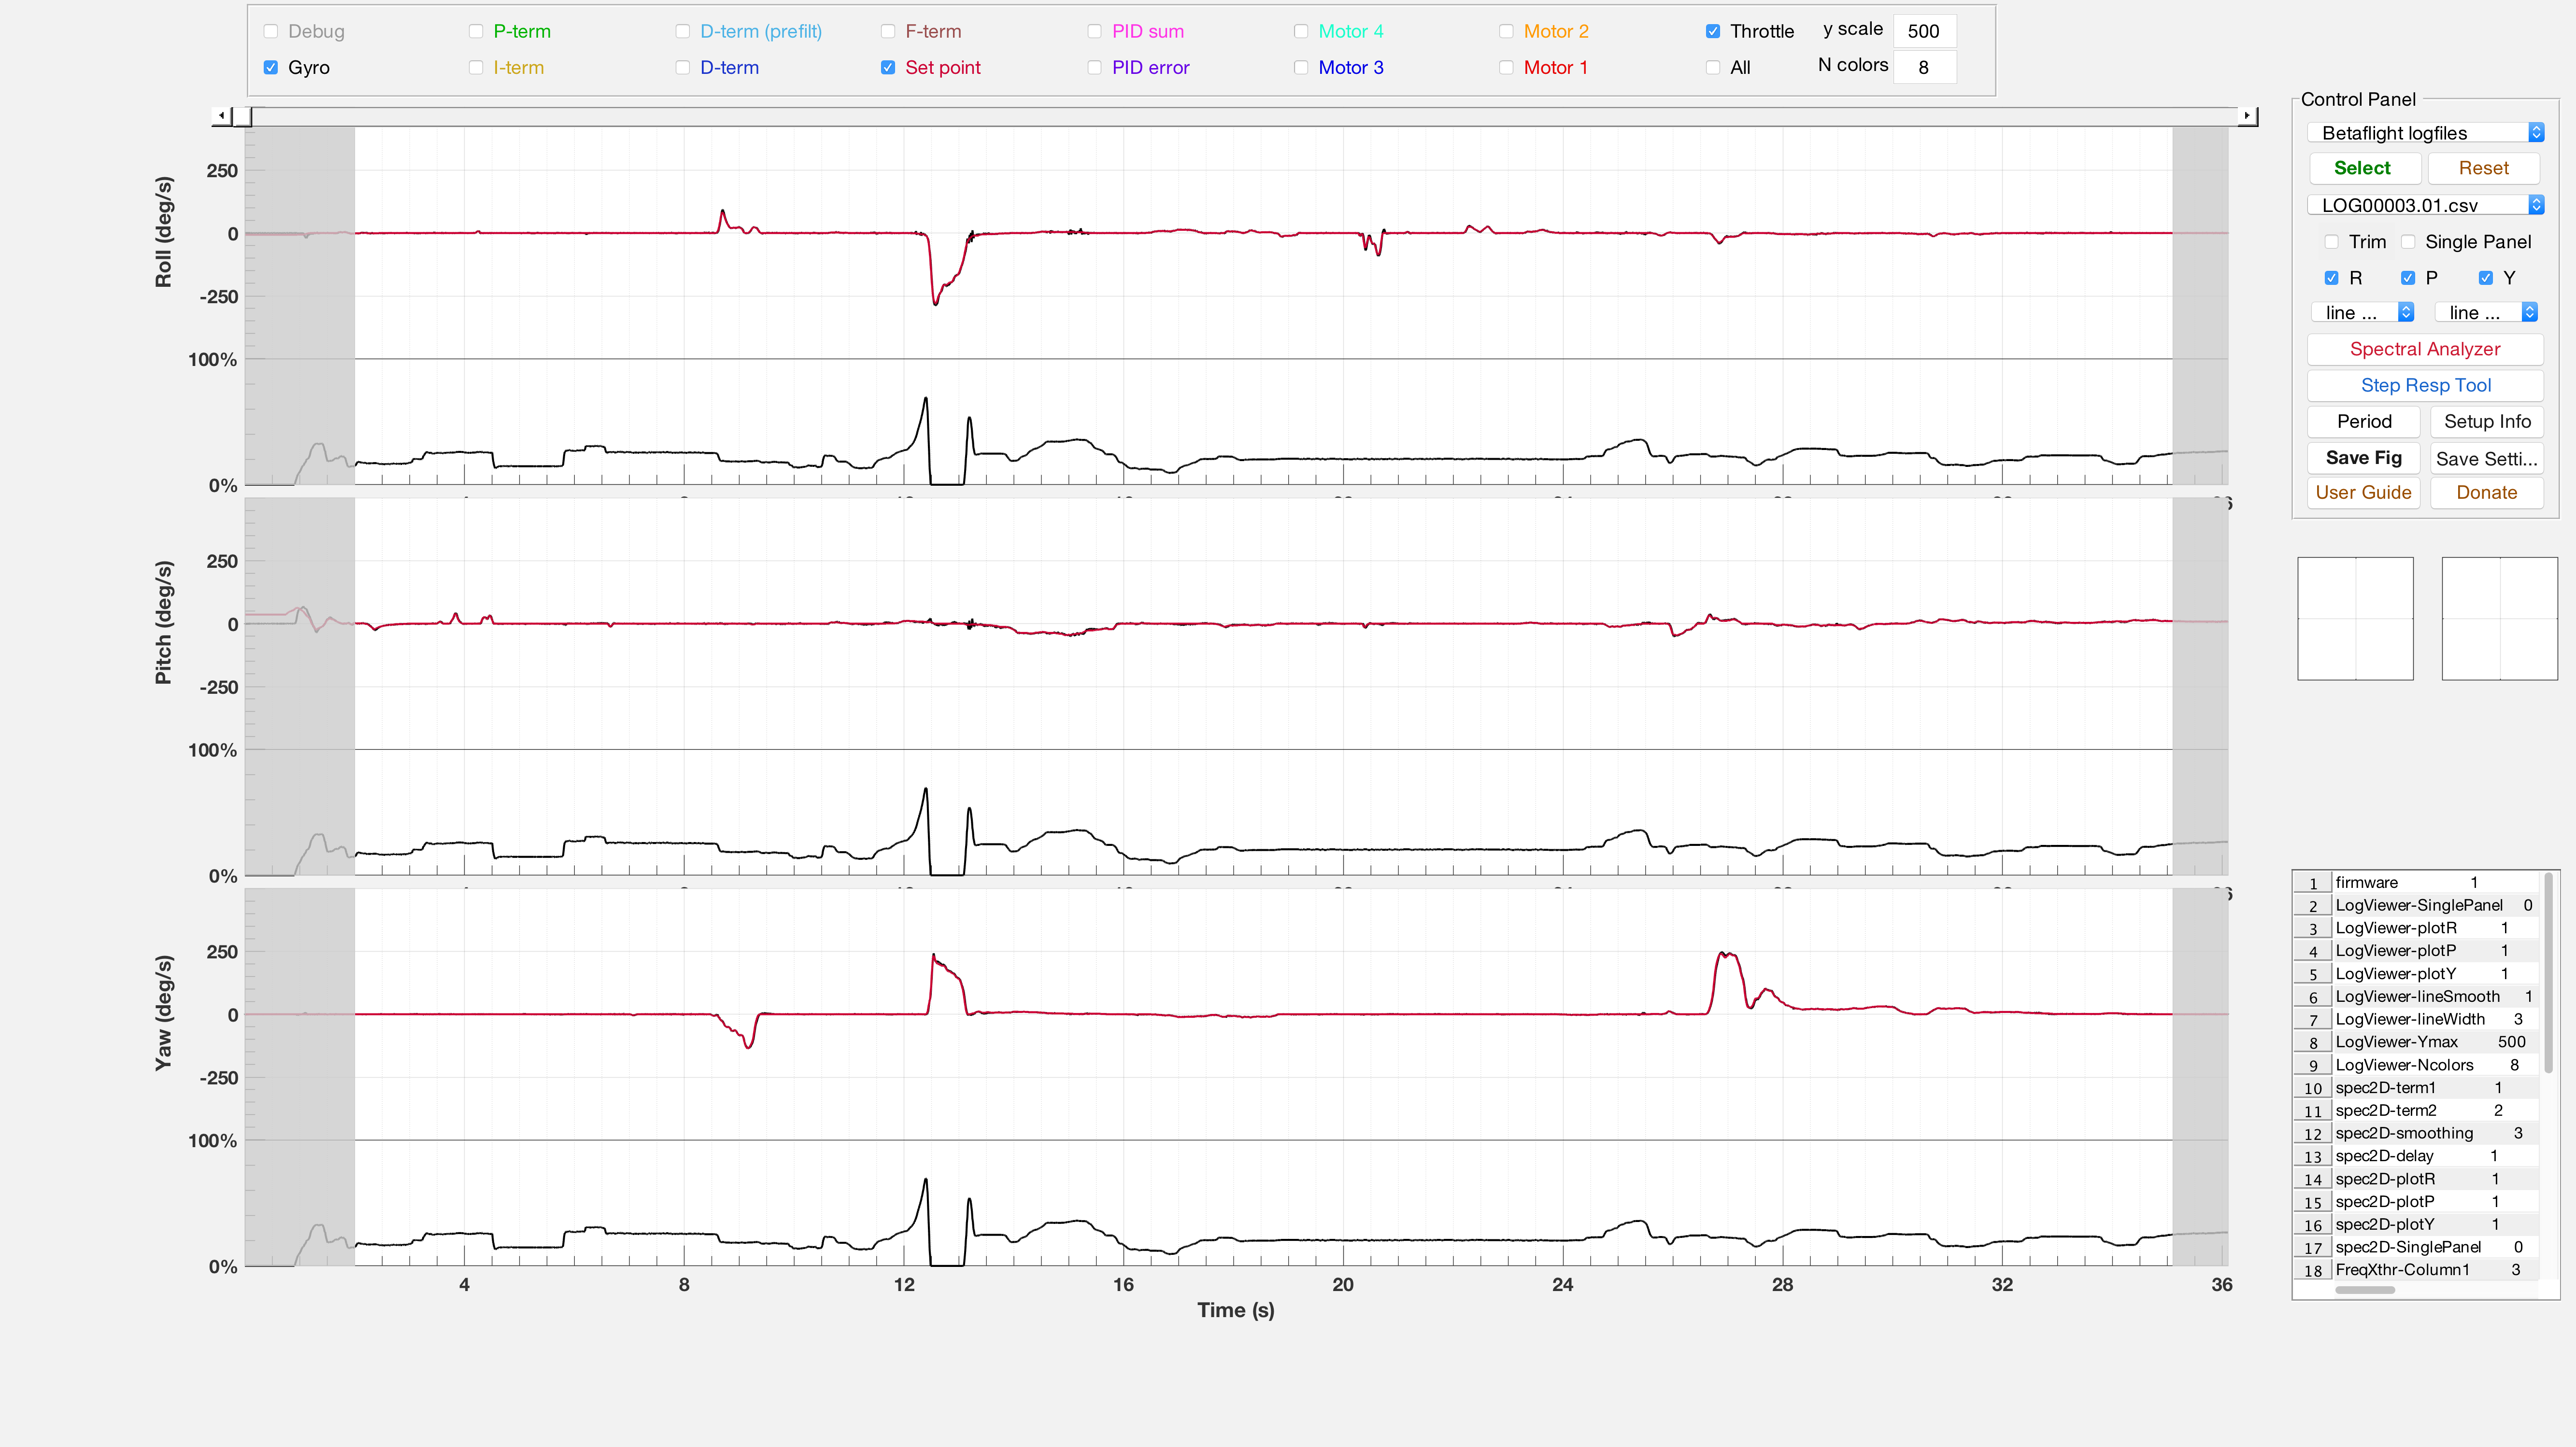Click the y scale input field
Image resolution: width=2576 pixels, height=1447 pixels.
(1923, 31)
